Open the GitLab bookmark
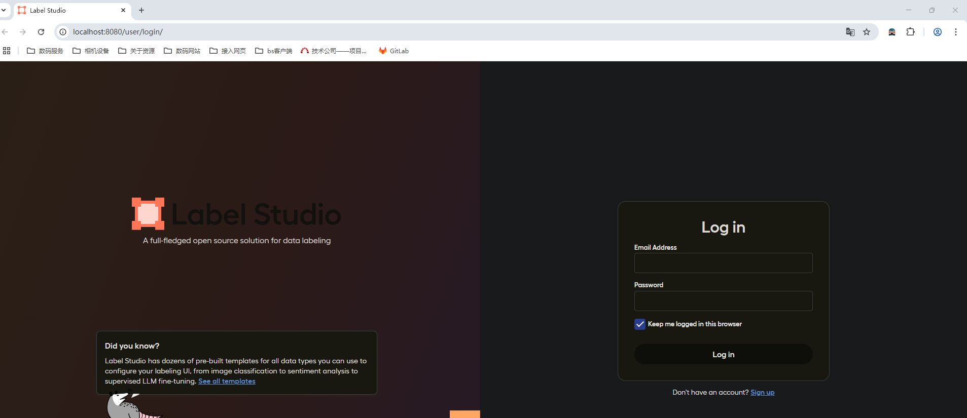The height and width of the screenshot is (418, 967). [393, 51]
